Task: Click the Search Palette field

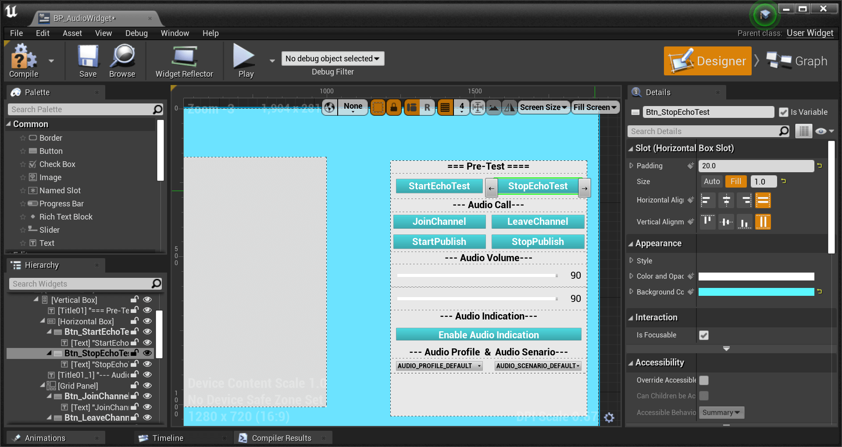Action: point(86,110)
